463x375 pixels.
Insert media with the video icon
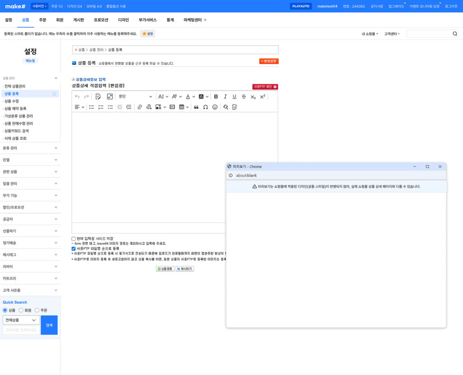click(172, 107)
